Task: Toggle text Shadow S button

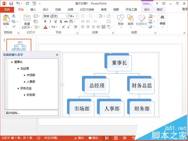Action: point(61,21)
